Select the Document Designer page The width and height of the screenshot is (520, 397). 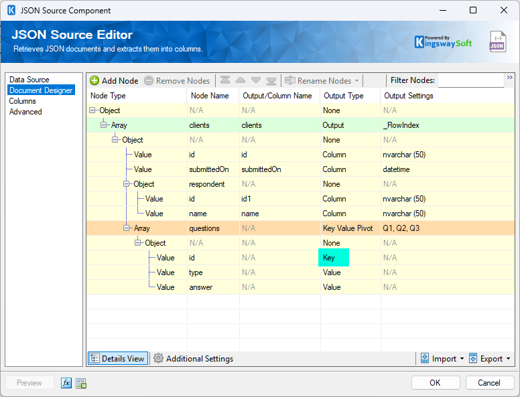41,90
